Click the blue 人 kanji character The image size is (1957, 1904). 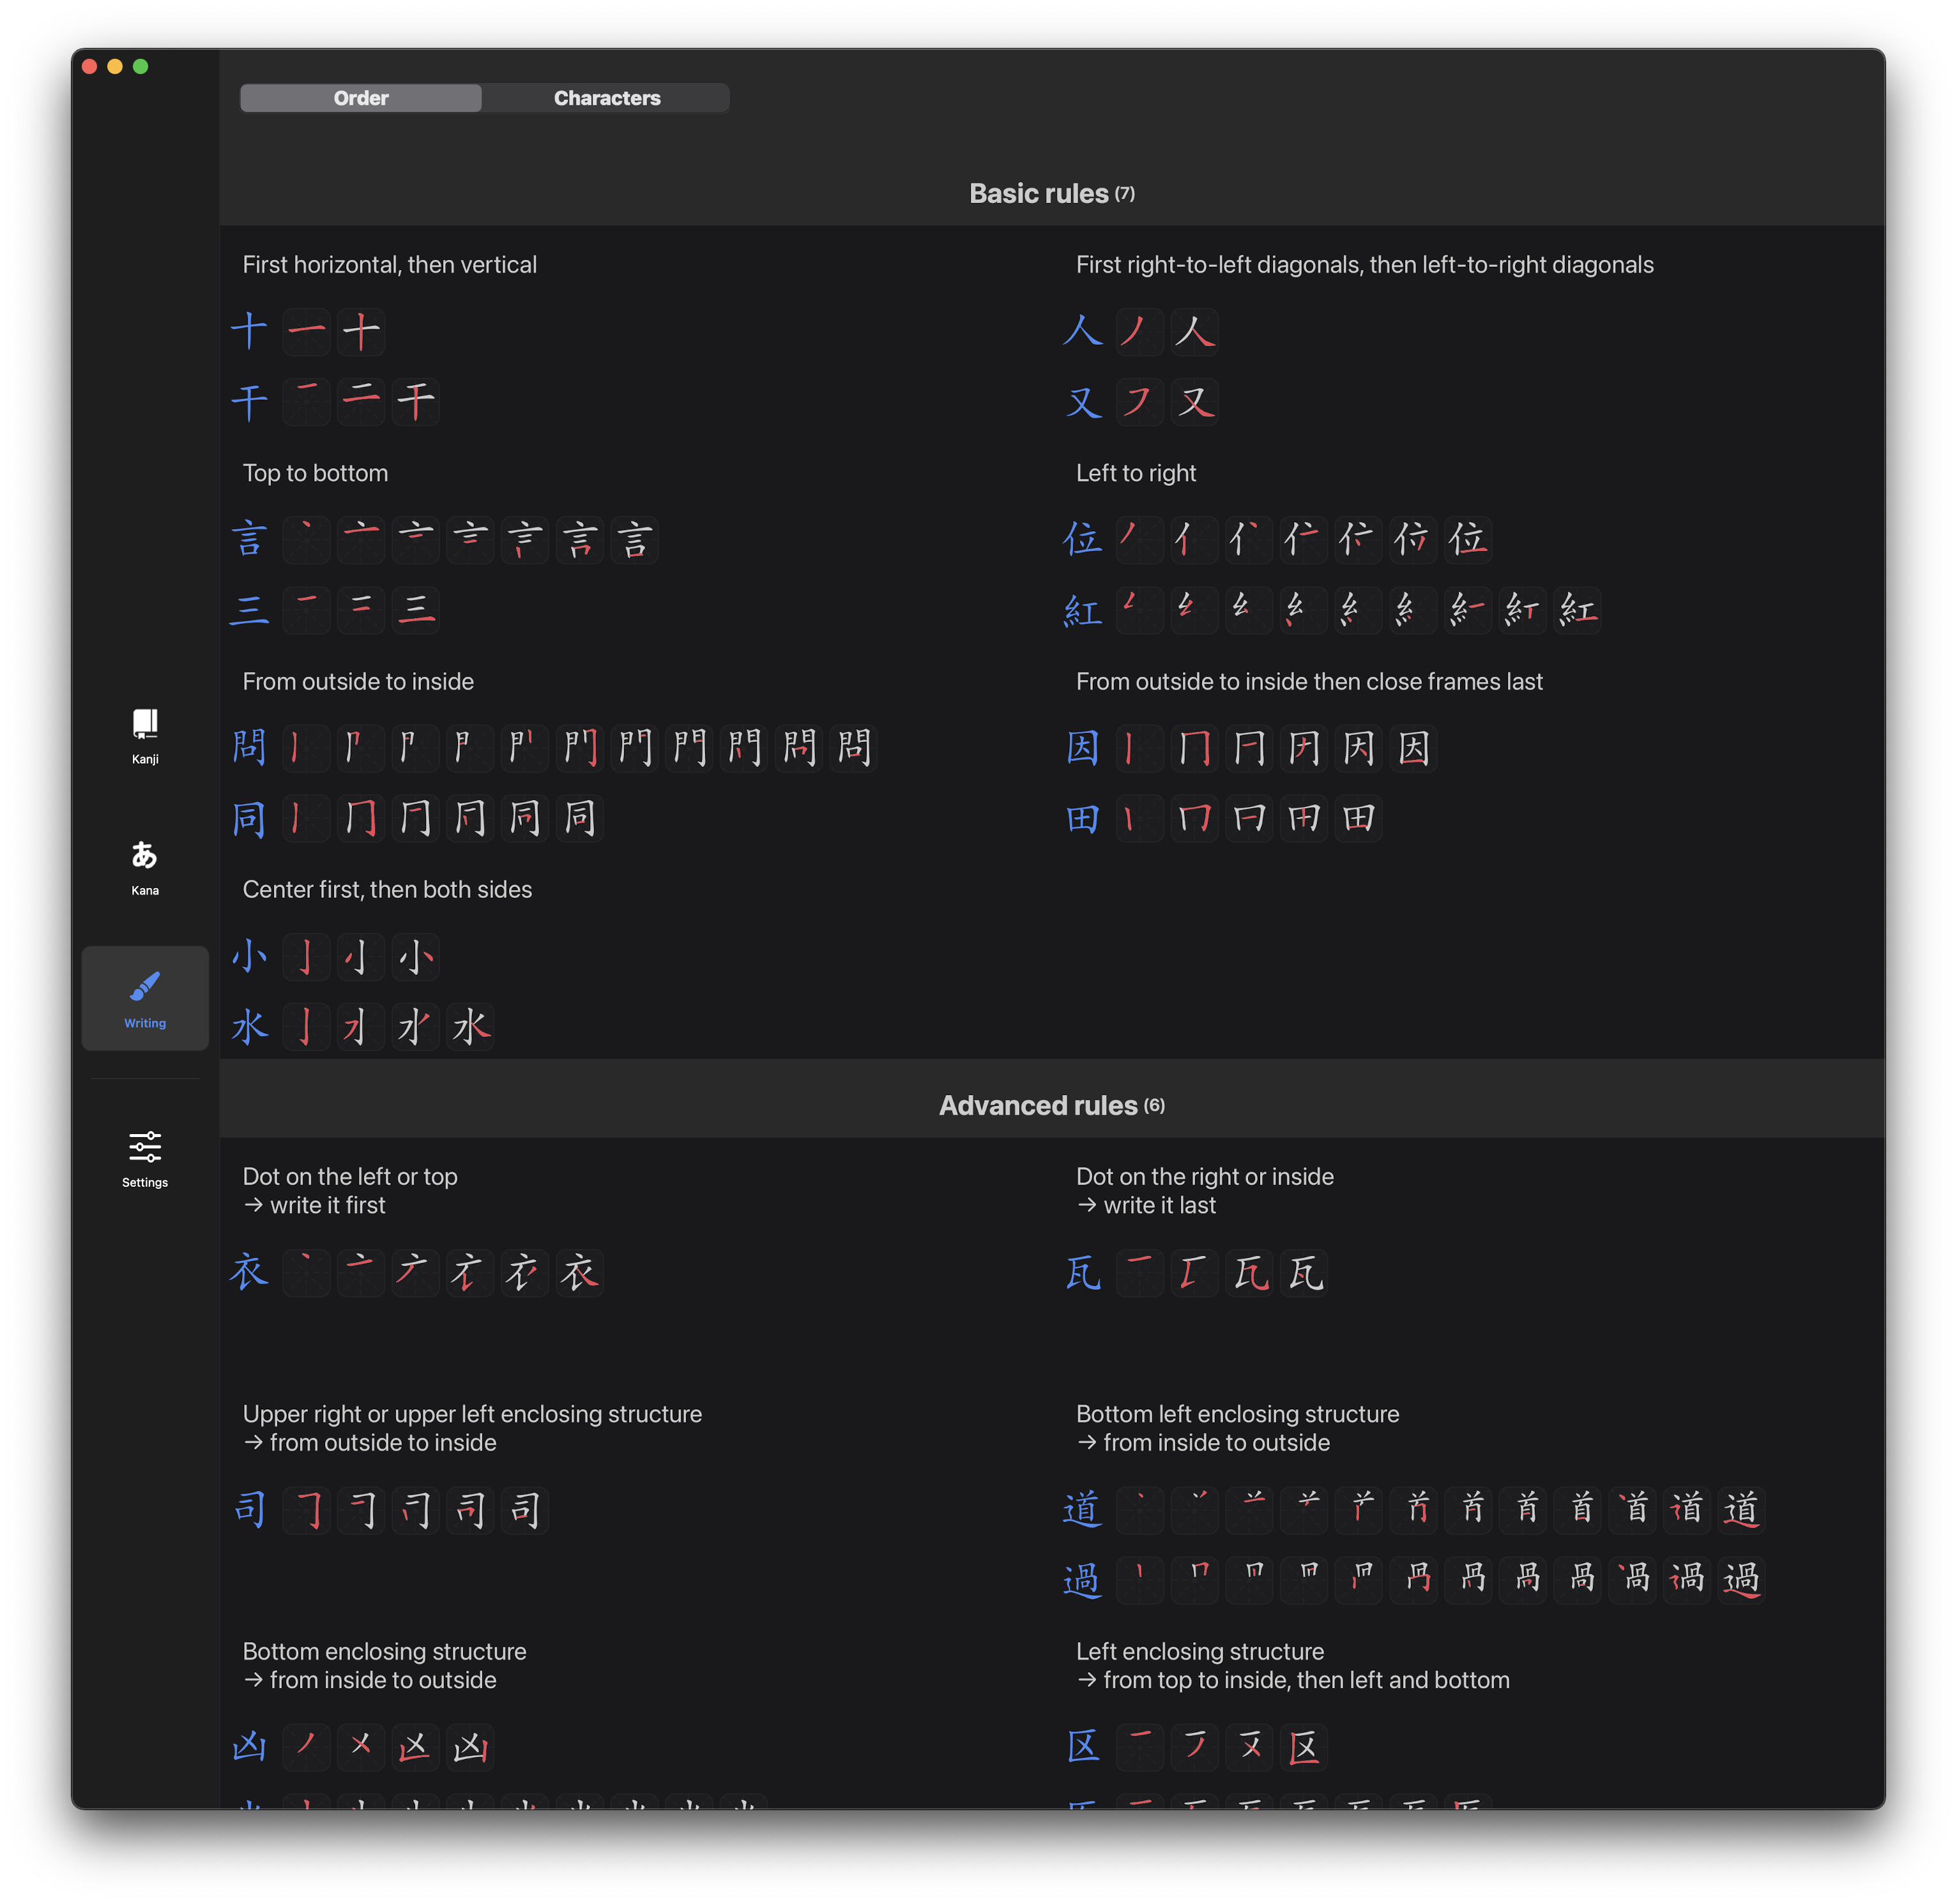coord(1083,332)
